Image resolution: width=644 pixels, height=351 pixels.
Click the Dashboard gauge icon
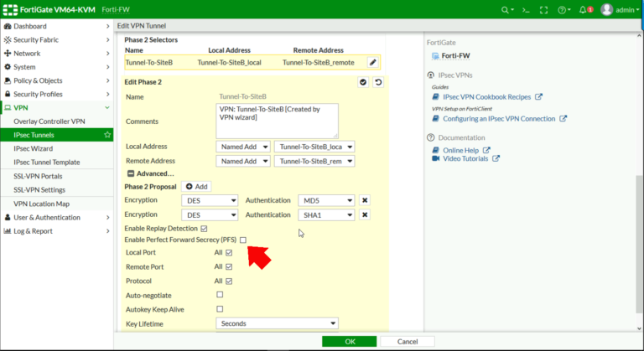(x=8, y=26)
